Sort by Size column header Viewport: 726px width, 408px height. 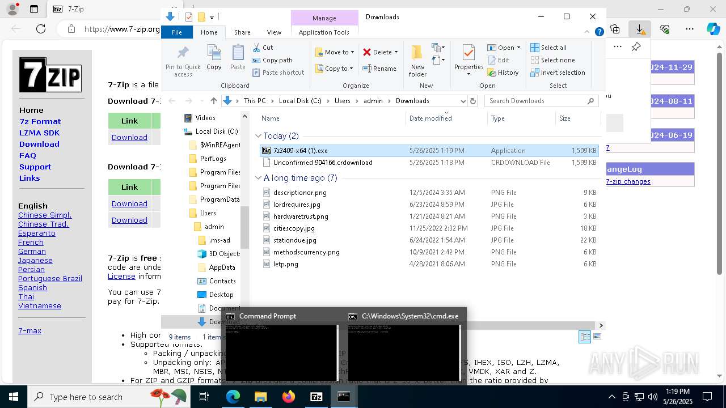[577, 118]
